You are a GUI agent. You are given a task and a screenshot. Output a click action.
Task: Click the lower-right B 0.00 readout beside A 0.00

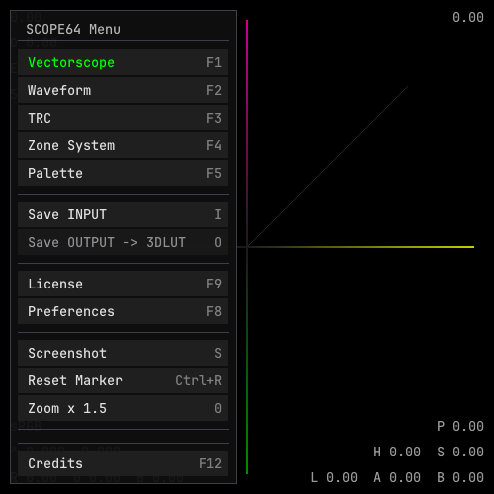pos(460,477)
